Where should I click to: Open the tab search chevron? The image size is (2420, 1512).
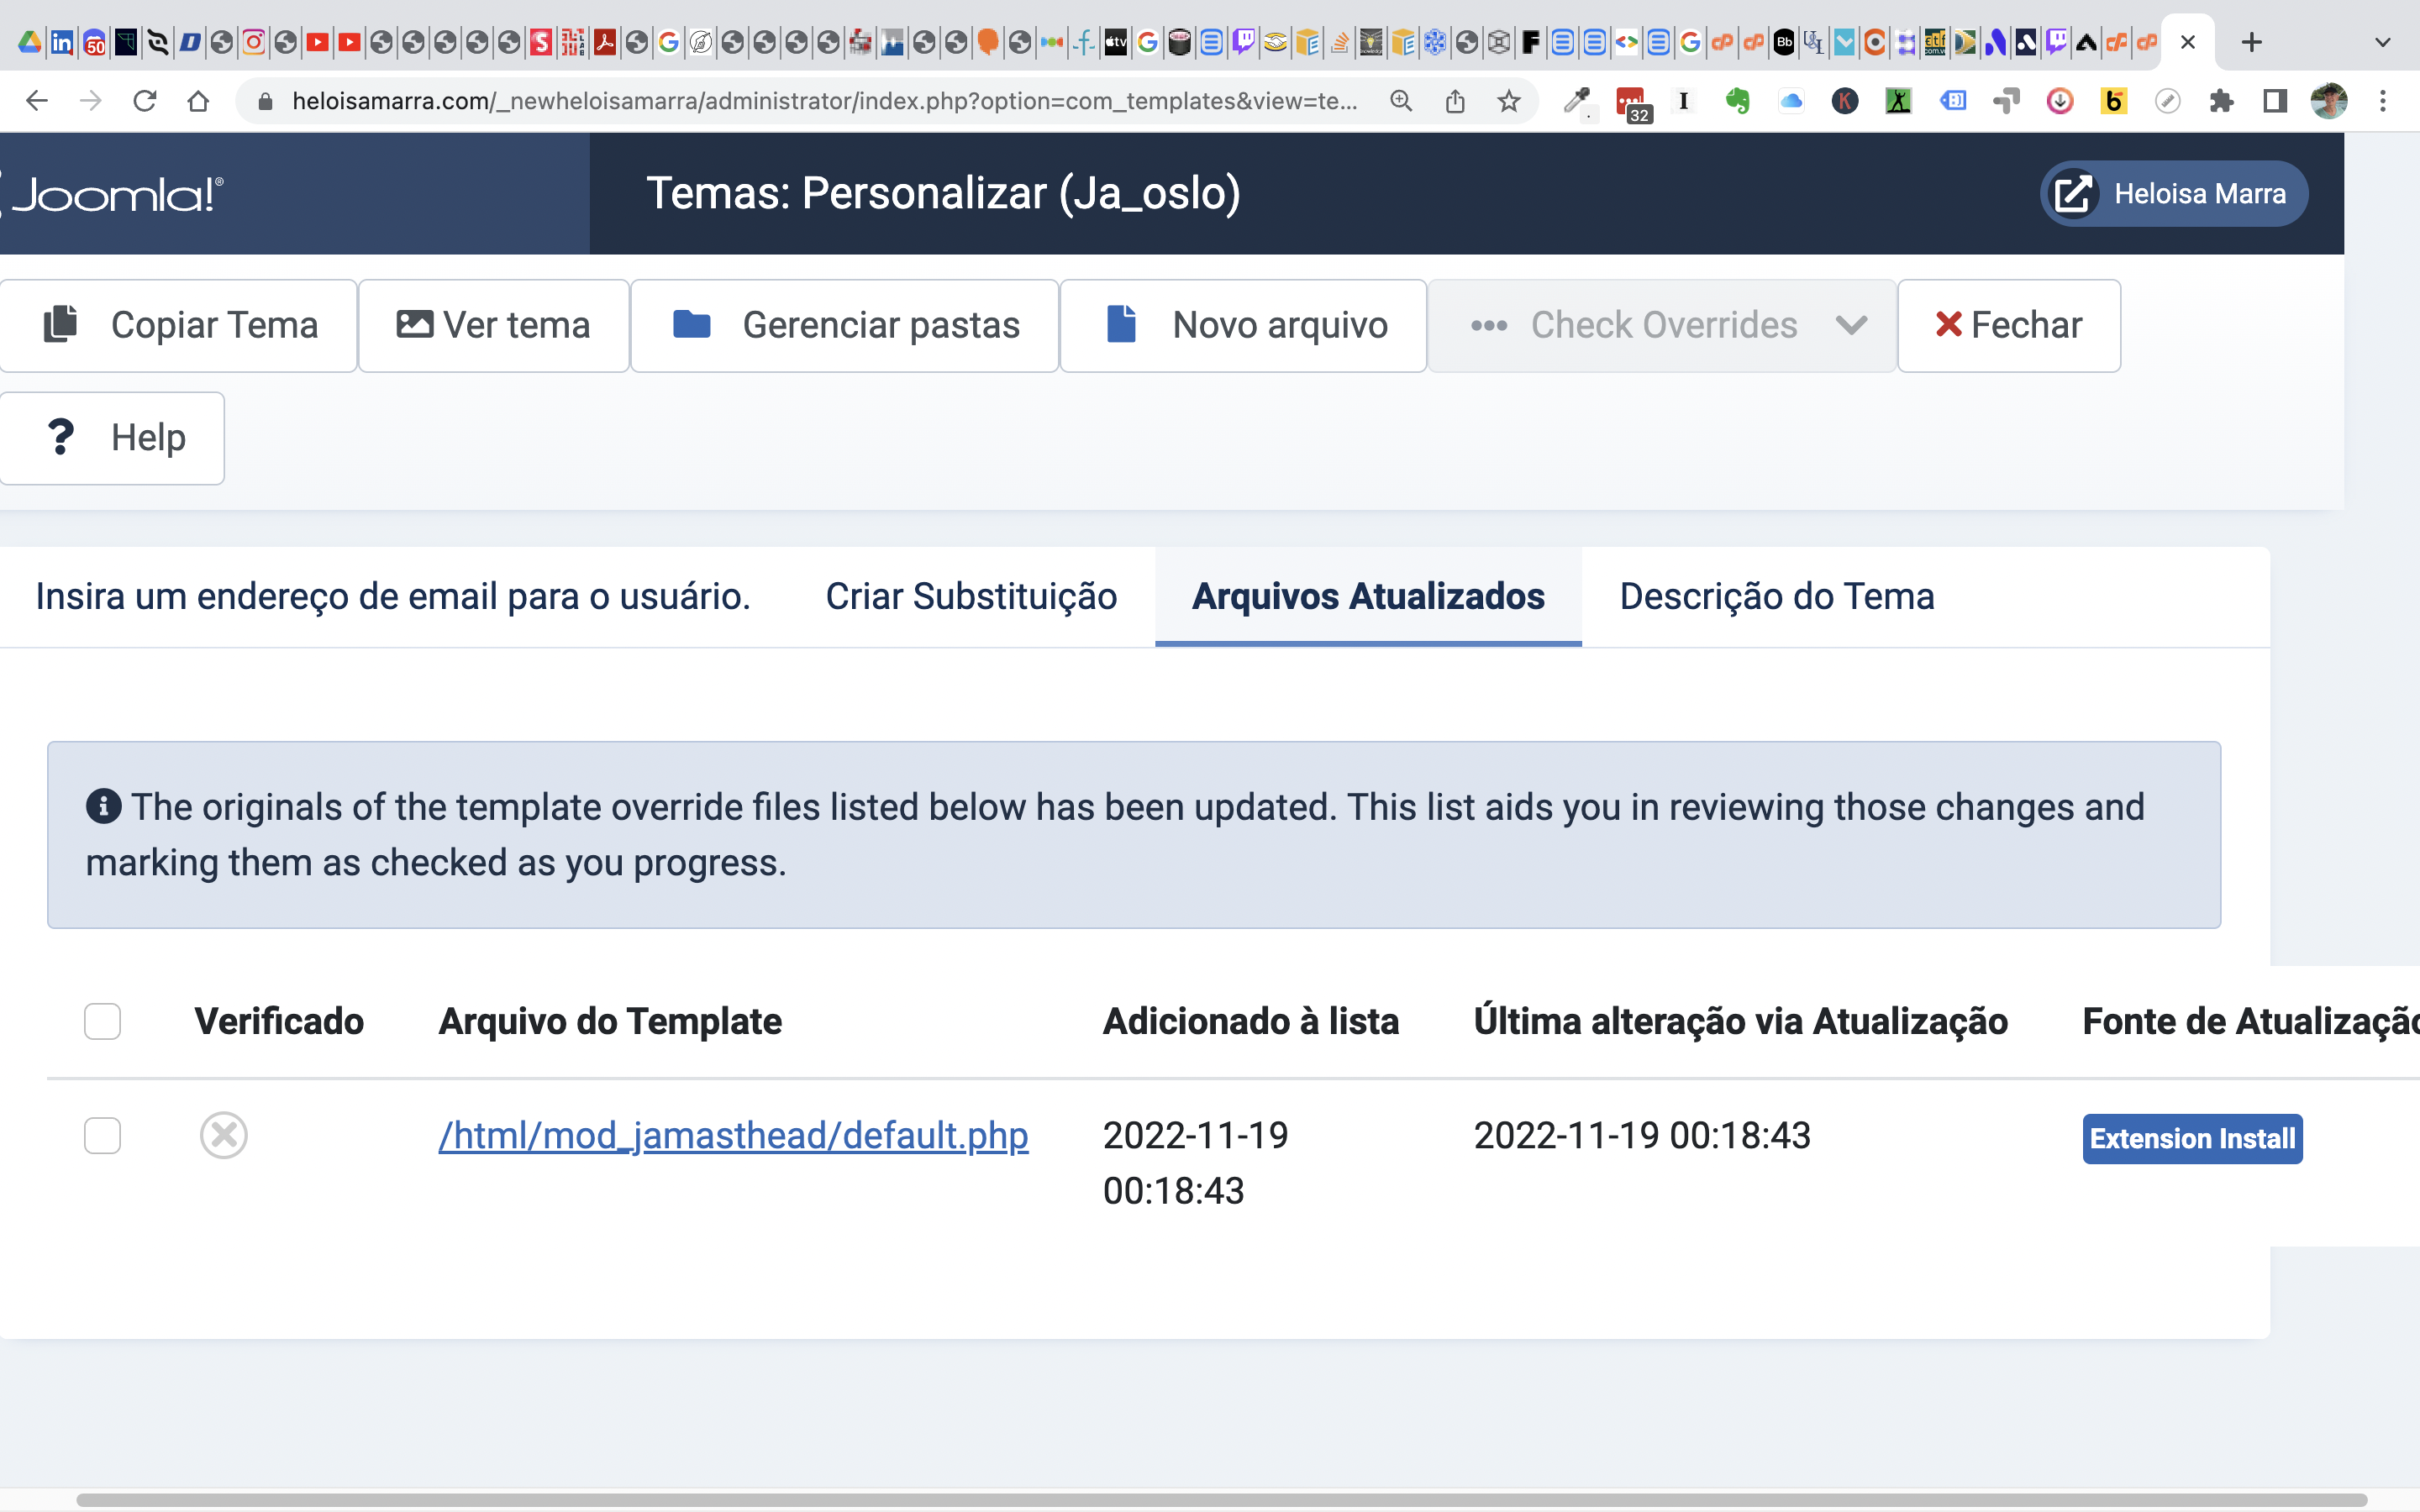click(x=2382, y=42)
